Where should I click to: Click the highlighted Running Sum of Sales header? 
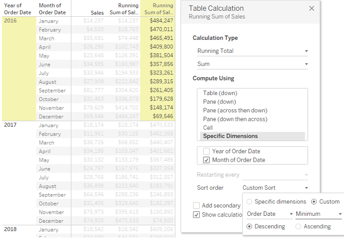[x=158, y=9]
